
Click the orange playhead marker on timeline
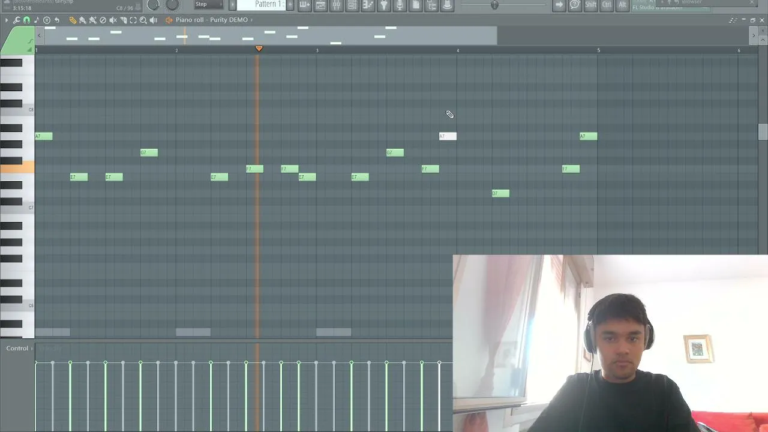click(x=259, y=49)
